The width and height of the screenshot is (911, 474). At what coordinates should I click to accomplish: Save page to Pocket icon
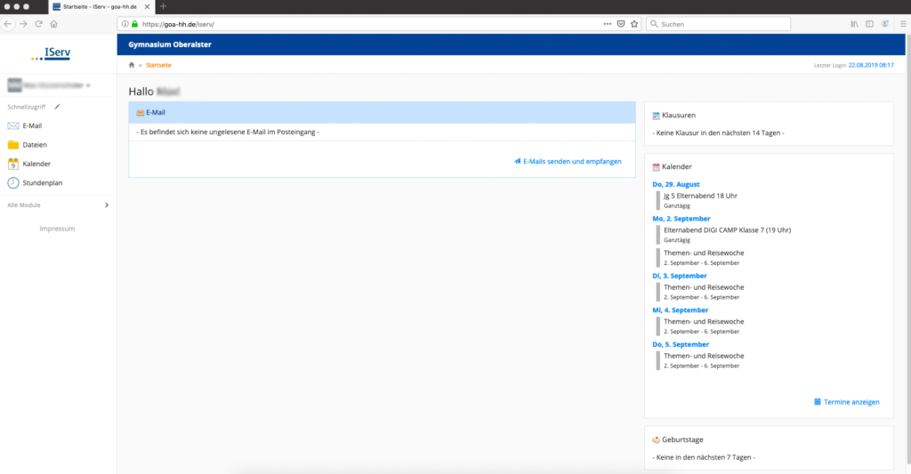(620, 24)
